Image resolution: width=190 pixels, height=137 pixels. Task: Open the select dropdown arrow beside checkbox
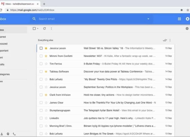(x=38, y=28)
